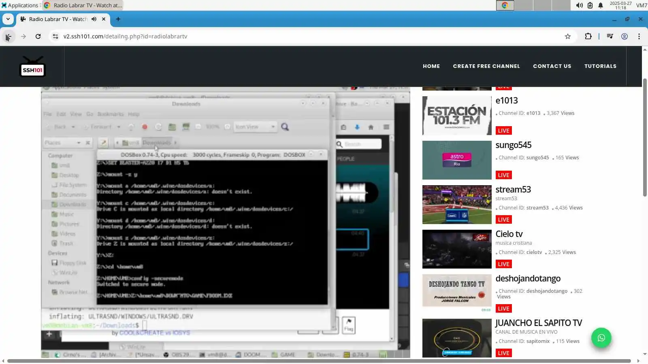Image resolution: width=648 pixels, height=364 pixels.
Task: Open a new browser tab
Action: coord(118,19)
